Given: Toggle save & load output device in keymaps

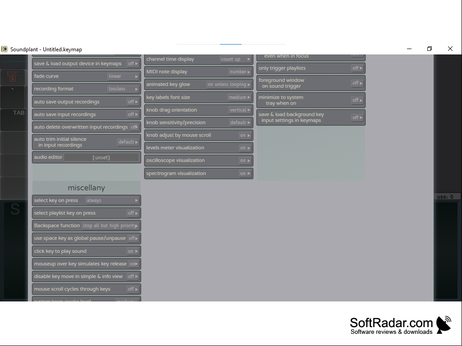Looking at the screenshot, I should (x=133, y=63).
